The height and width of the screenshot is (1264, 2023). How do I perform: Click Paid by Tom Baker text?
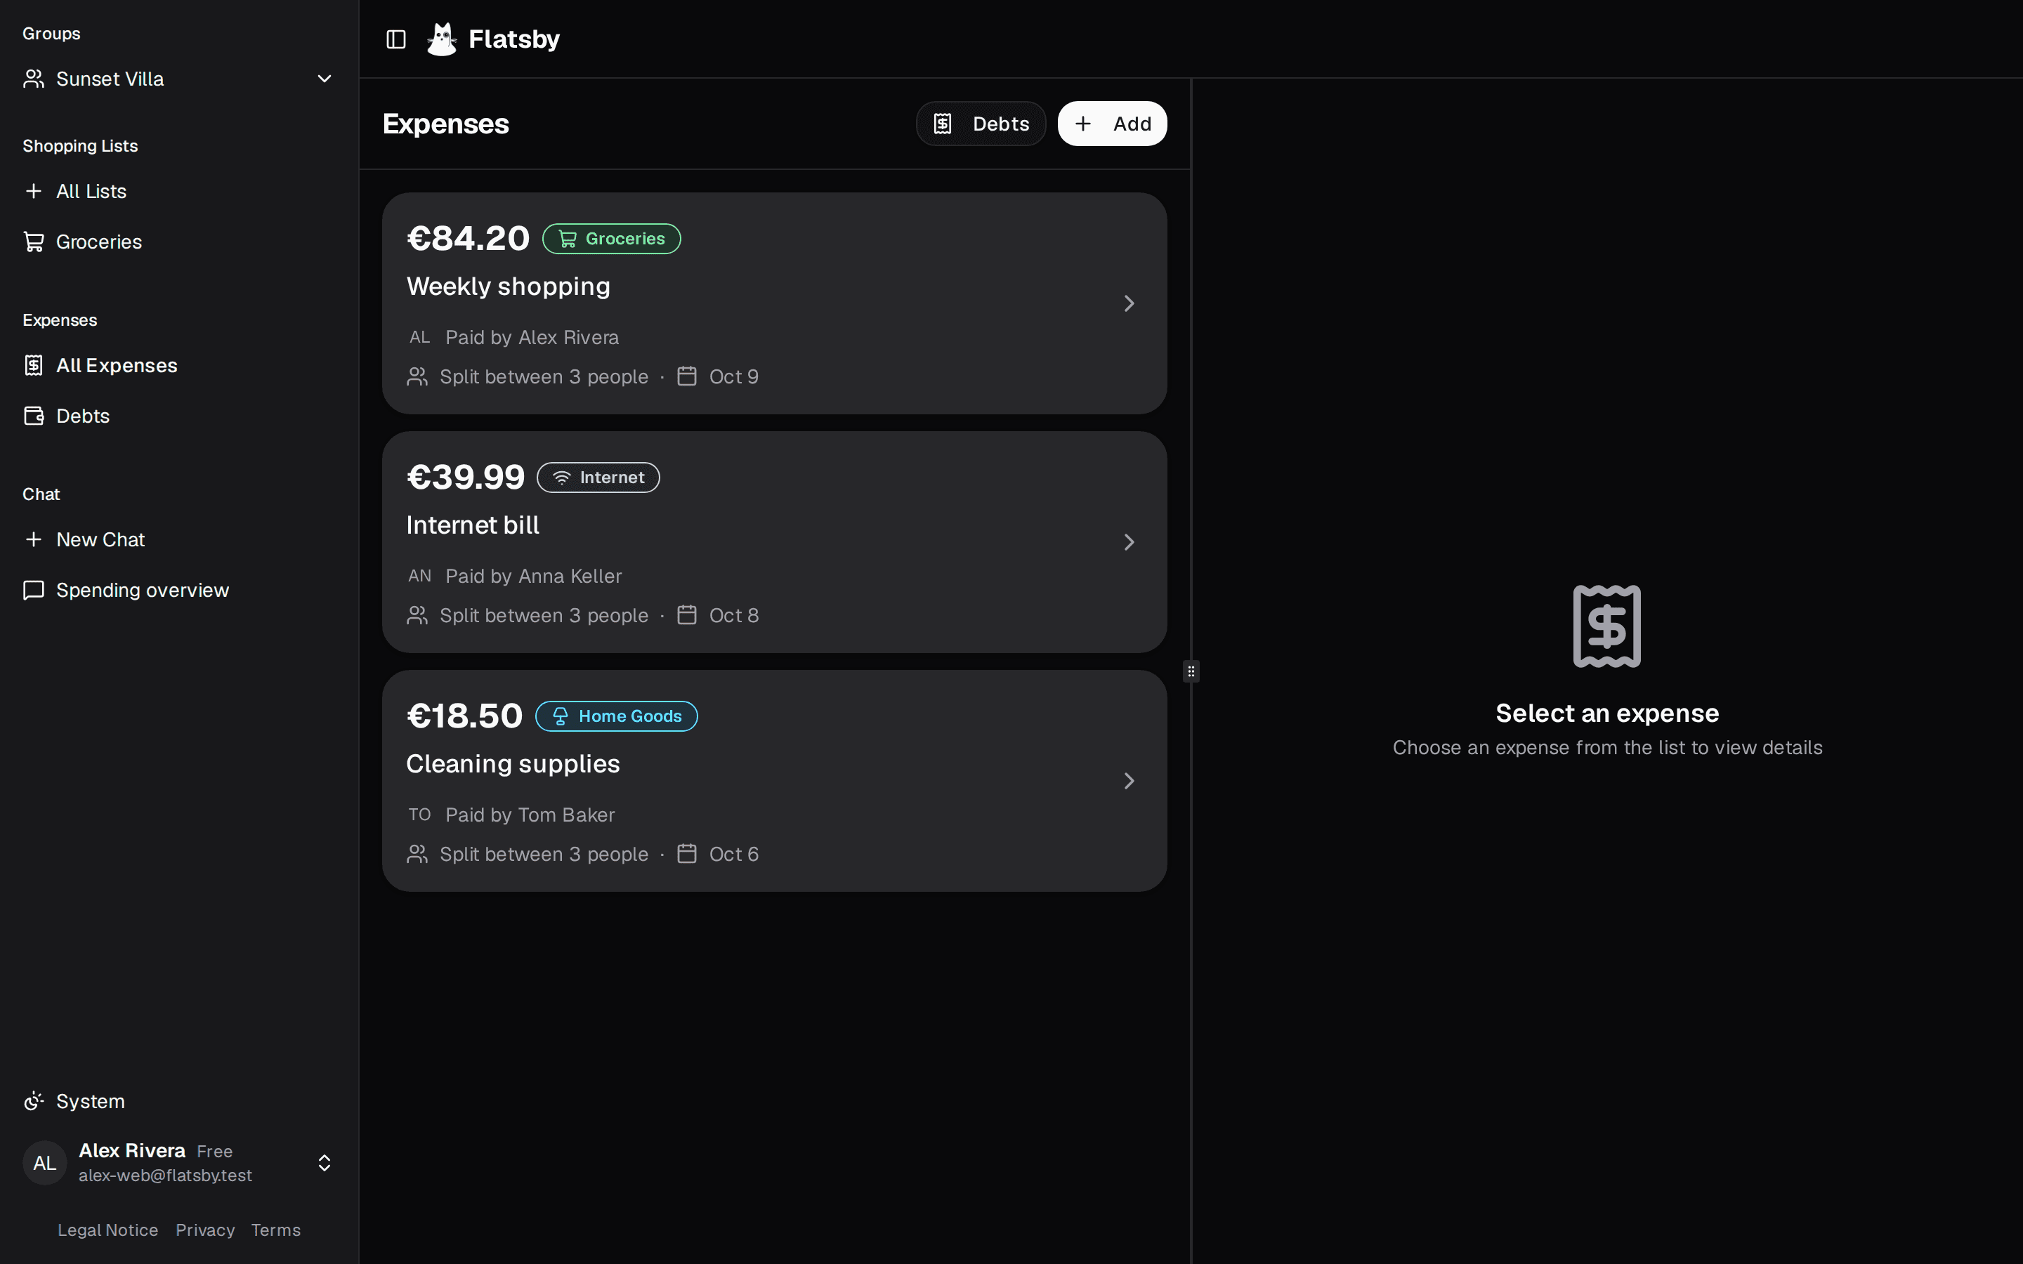click(530, 815)
